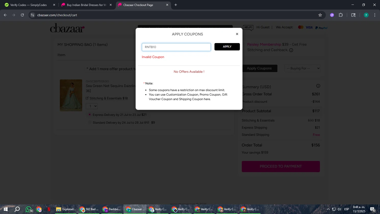Click info icon next to Stitching and Cashback
Image resolution: width=380 pixels, height=214 pixels.
point(291,50)
